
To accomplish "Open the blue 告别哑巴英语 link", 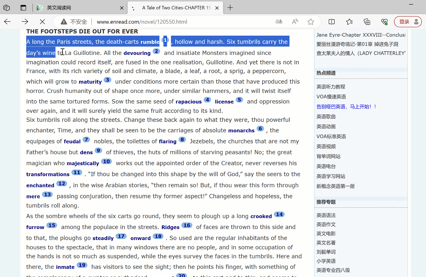I will pos(346,107).
